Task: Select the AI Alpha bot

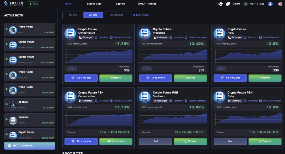Action: pos(30,105)
